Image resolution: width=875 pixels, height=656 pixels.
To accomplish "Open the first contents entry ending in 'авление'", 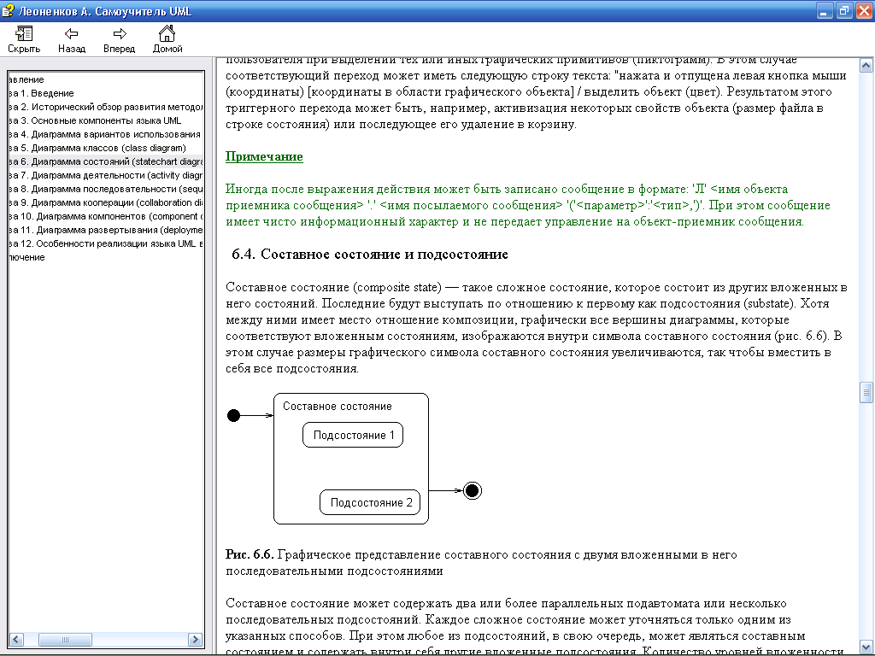I will click(26, 79).
